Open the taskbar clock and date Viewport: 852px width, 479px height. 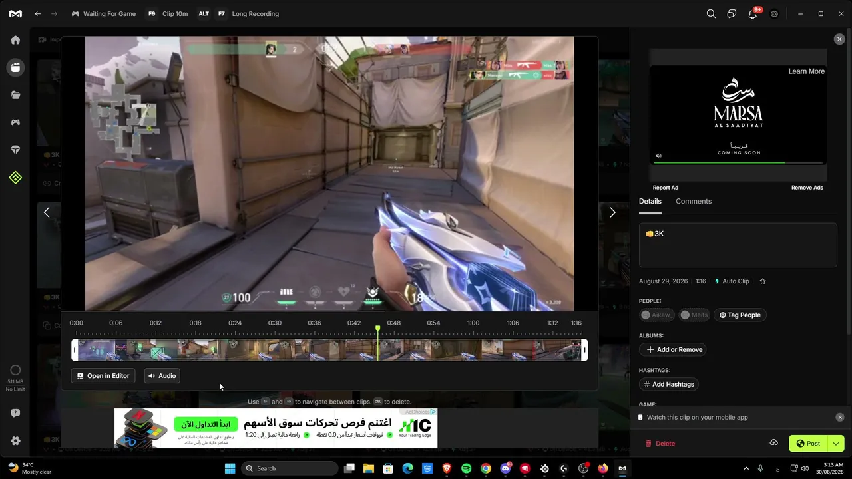click(x=827, y=468)
